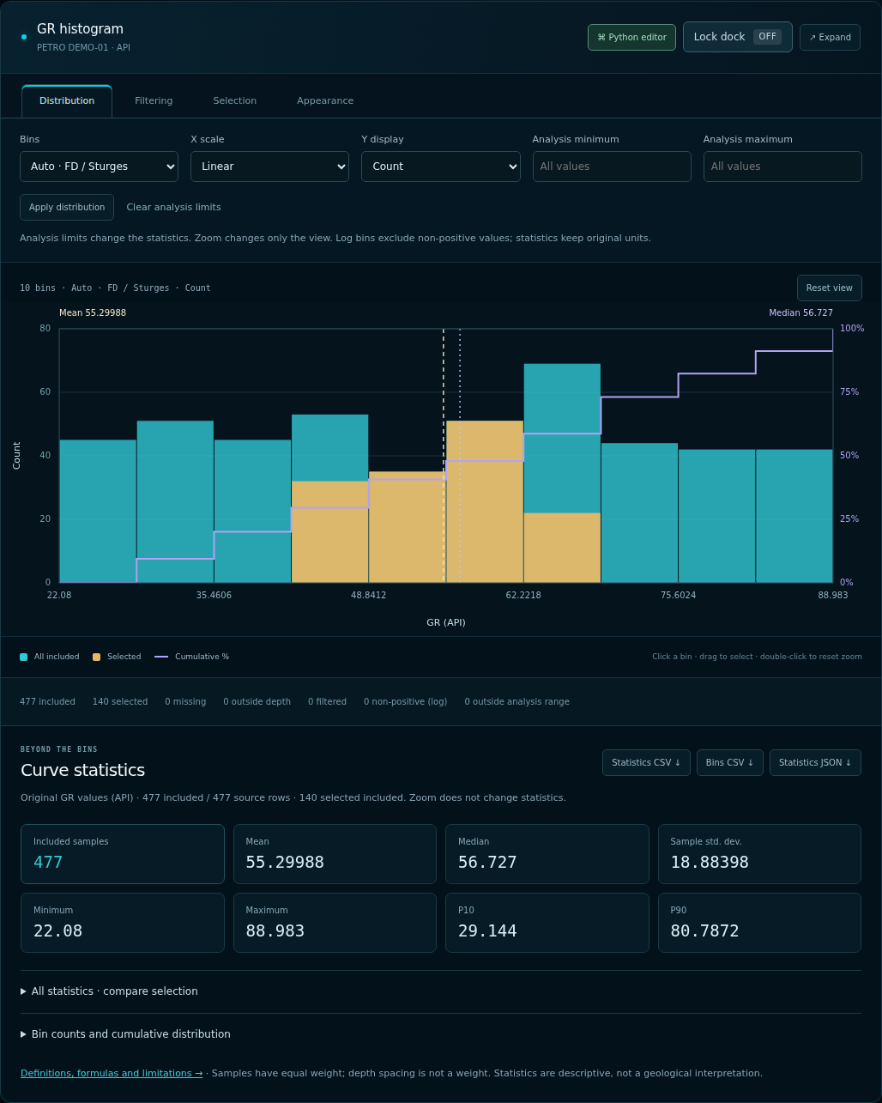Reset the histogram view
The image size is (882, 1103).
pyautogui.click(x=829, y=288)
